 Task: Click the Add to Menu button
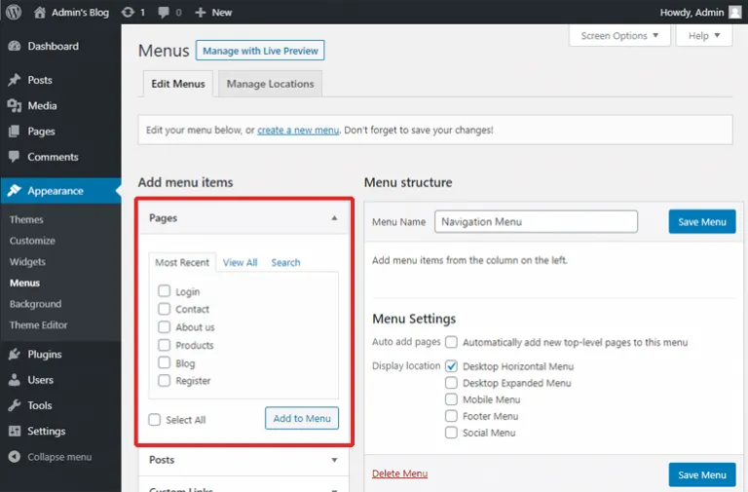pyautogui.click(x=302, y=418)
